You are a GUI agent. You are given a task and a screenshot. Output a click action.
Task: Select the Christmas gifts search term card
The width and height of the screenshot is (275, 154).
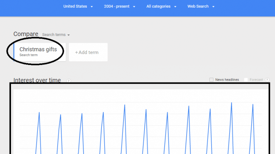point(40,52)
